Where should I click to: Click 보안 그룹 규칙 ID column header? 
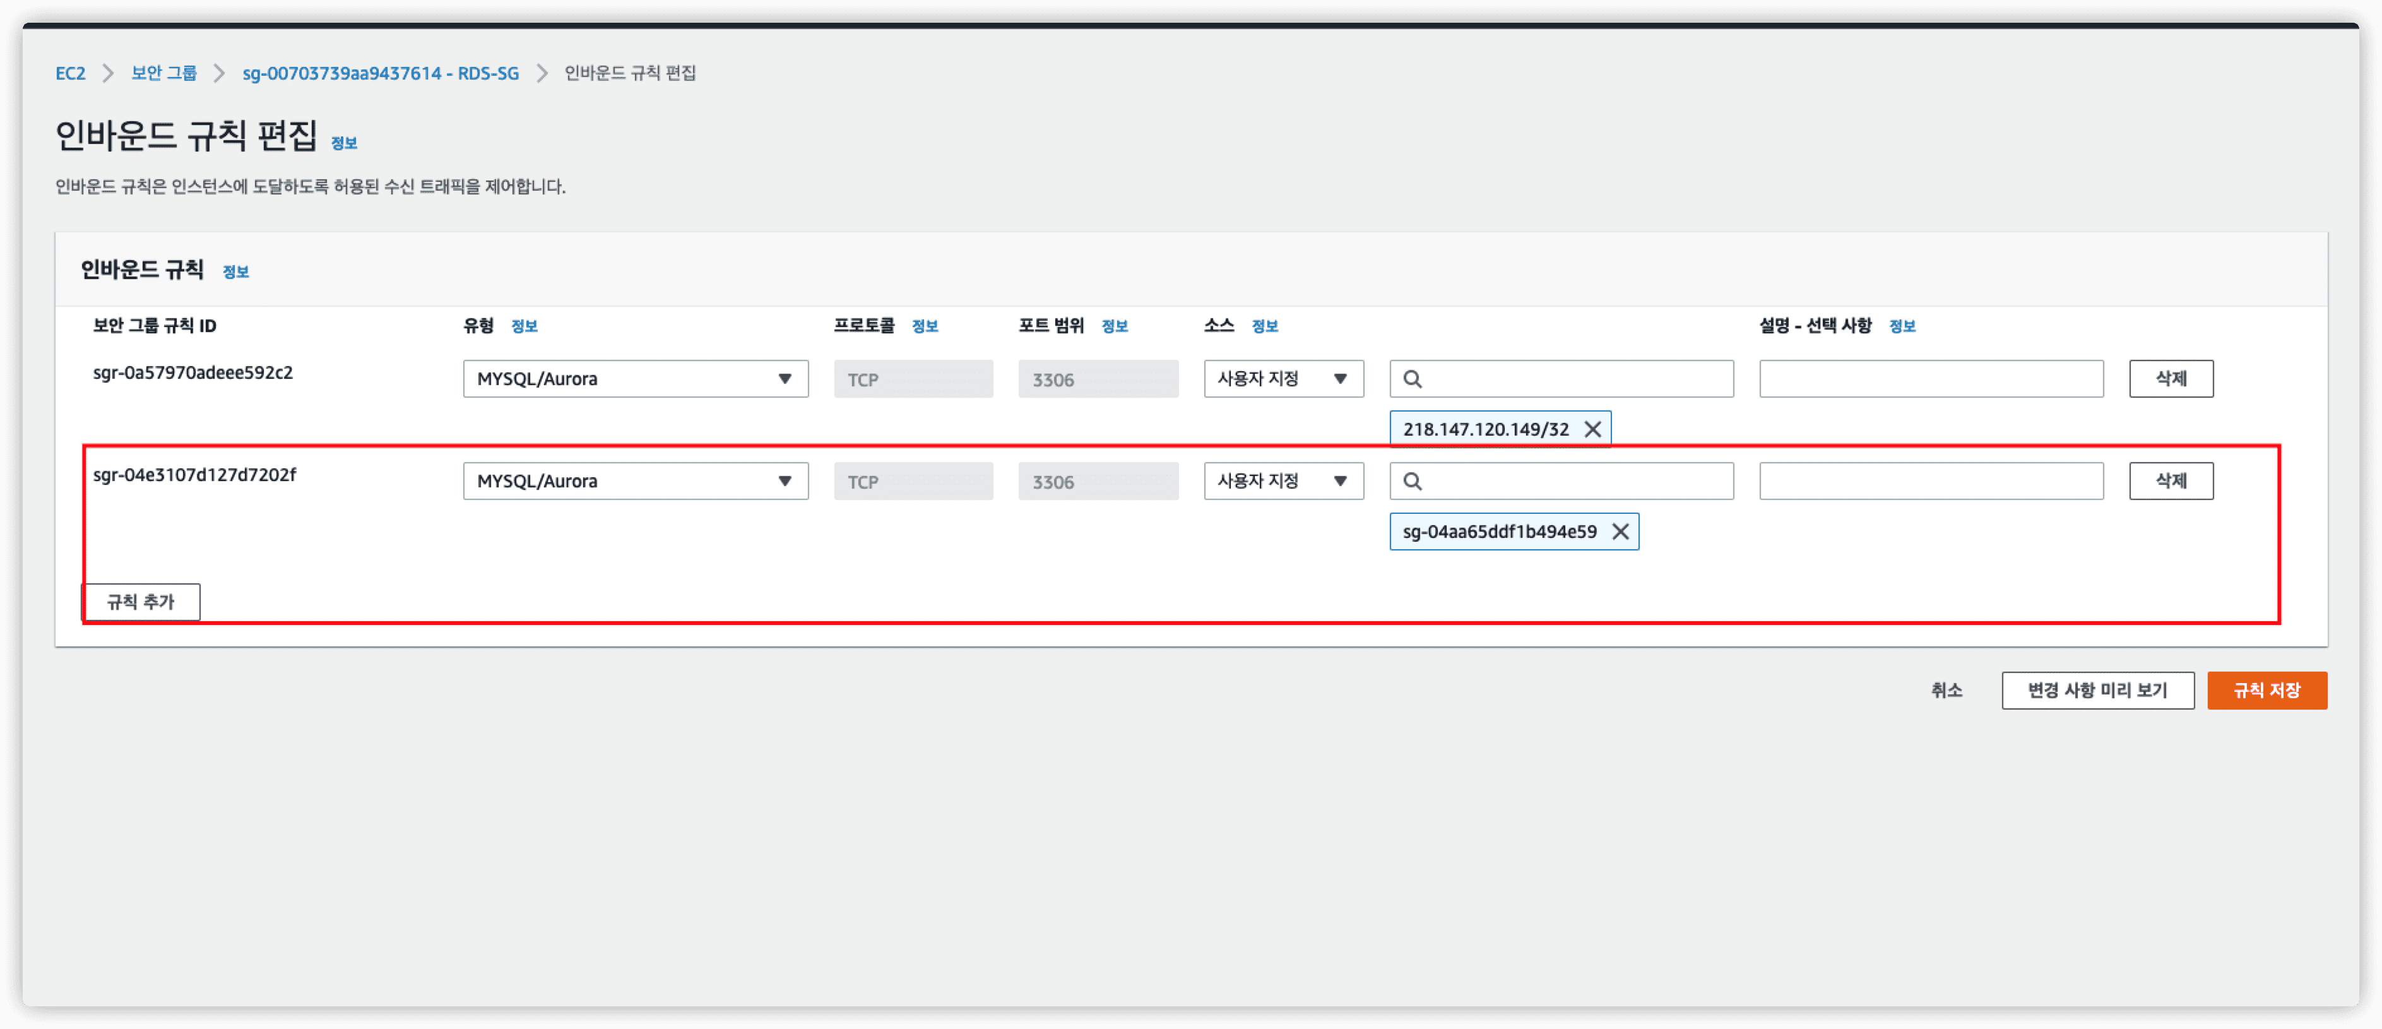click(155, 326)
